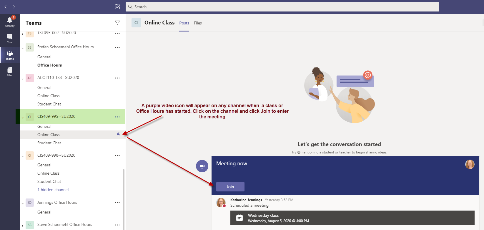
Task: Click the CI channel avatar in header
Action: pyautogui.click(x=136, y=23)
